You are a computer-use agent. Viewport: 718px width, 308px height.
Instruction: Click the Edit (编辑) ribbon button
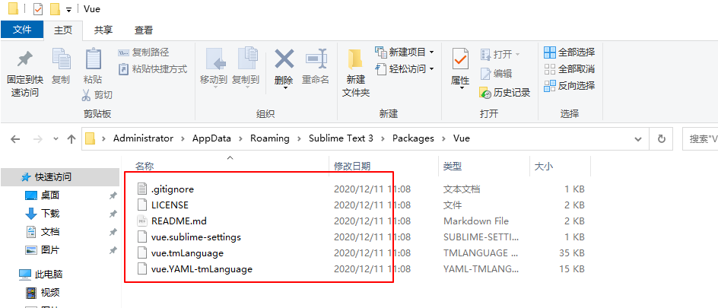pyautogui.click(x=496, y=73)
